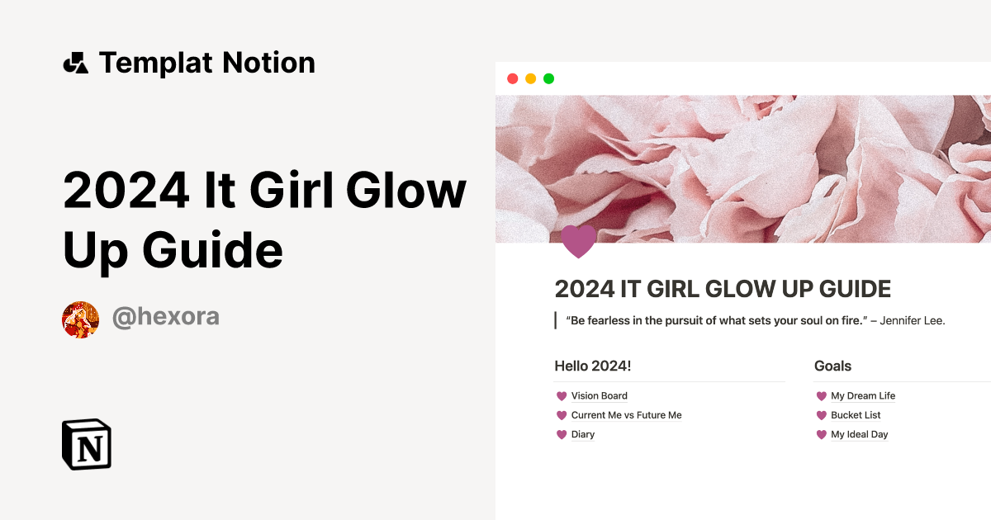Click the @hexora profile avatar
The width and height of the screenshot is (991, 520).
[x=80, y=317]
